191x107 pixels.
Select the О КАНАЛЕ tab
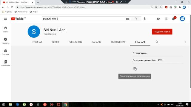(140, 42)
